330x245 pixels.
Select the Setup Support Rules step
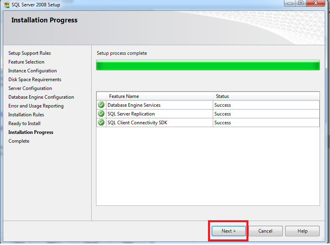(x=30, y=53)
